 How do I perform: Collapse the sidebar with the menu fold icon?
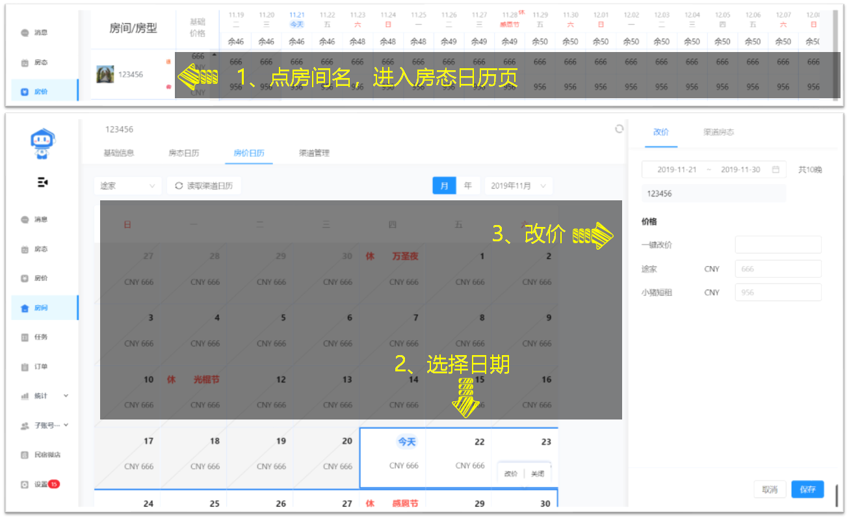tap(43, 183)
